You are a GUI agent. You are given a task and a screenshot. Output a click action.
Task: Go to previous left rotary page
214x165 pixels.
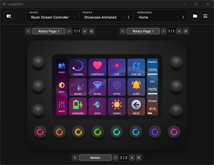coord(28,31)
